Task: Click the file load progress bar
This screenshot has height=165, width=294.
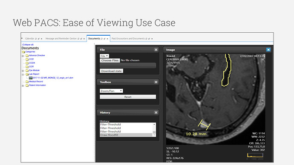Action: coord(128,65)
